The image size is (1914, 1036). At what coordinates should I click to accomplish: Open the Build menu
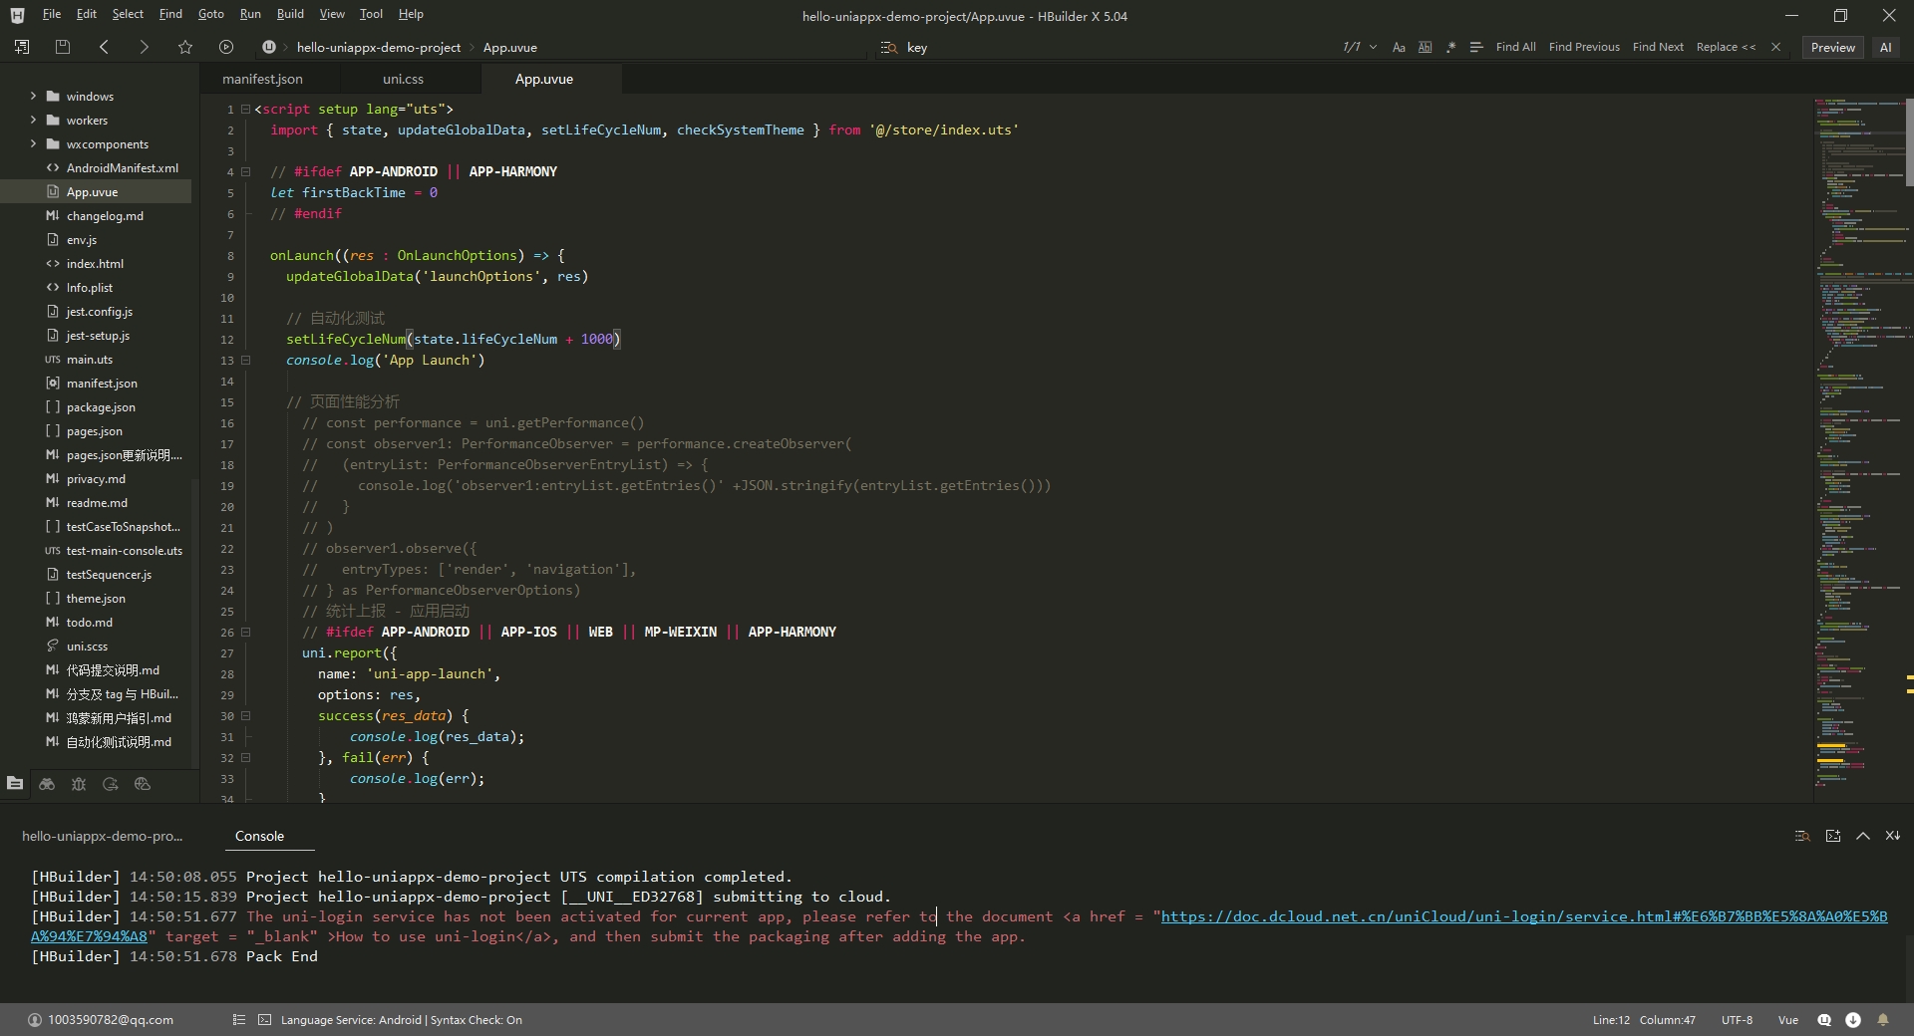point(290,14)
